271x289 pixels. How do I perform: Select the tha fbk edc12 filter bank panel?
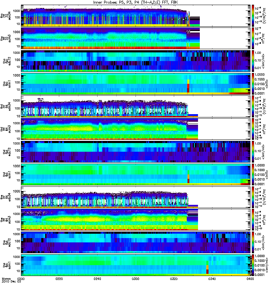point(136,61)
